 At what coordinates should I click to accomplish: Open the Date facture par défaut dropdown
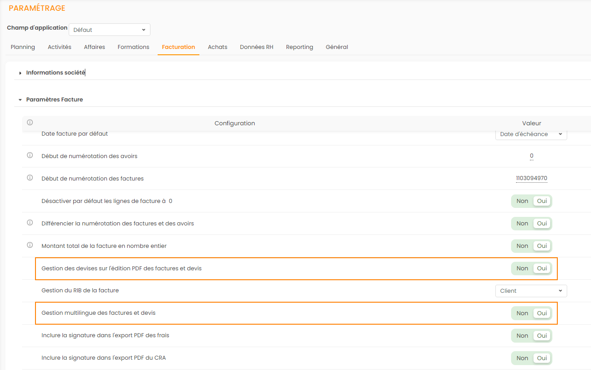tap(531, 134)
